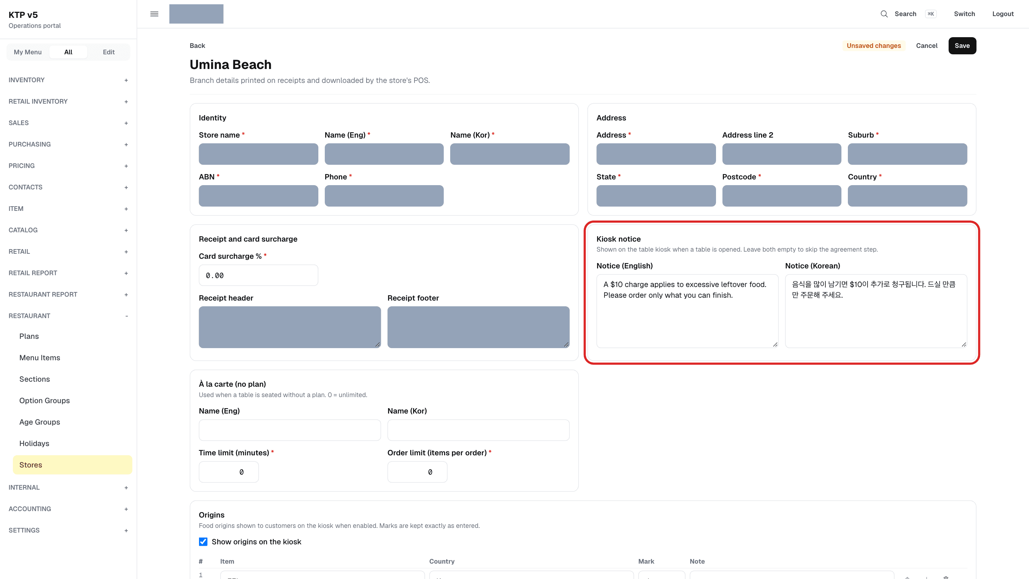
Task: Cancel the unsaved changes
Action: pos(926,45)
